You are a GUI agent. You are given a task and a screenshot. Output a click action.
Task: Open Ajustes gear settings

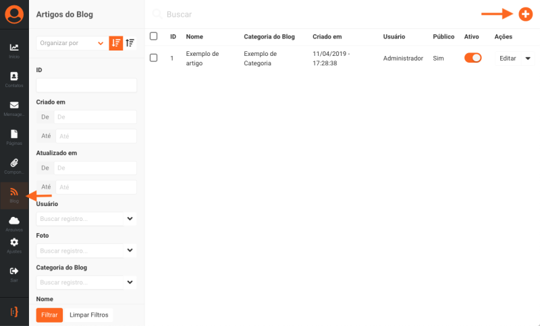(x=14, y=243)
